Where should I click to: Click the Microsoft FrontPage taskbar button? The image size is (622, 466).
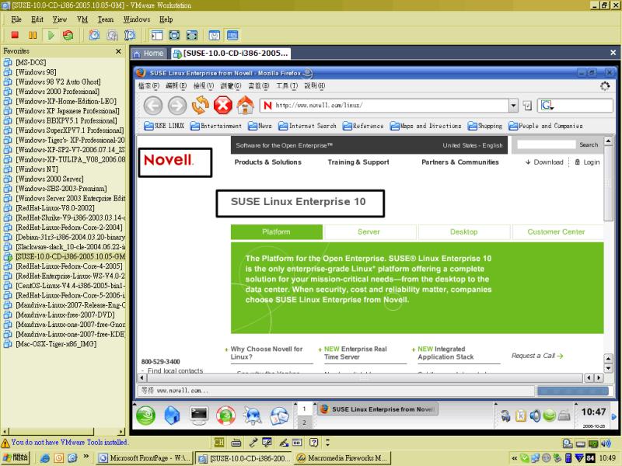tap(145, 458)
